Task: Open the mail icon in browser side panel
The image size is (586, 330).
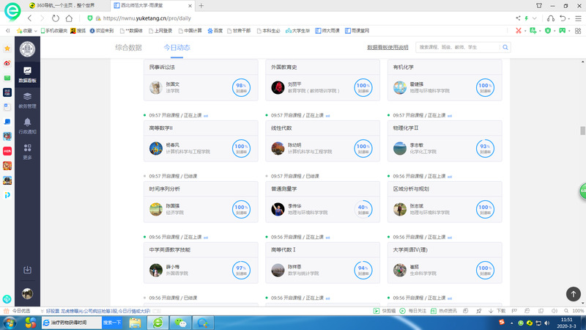Action: 7,78
